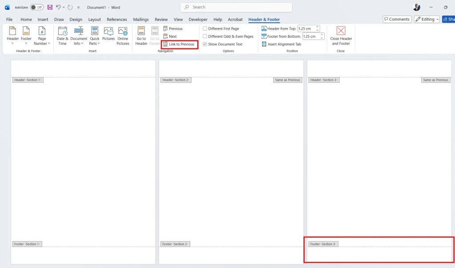The image size is (455, 268).
Task: Open the Mailings ribbon tab
Action: tap(140, 19)
